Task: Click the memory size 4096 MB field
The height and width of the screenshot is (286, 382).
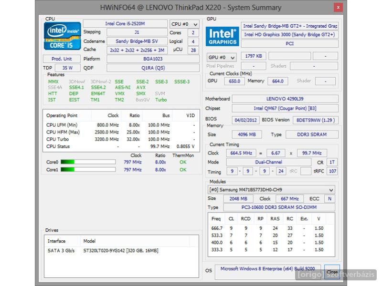Action: click(247, 134)
